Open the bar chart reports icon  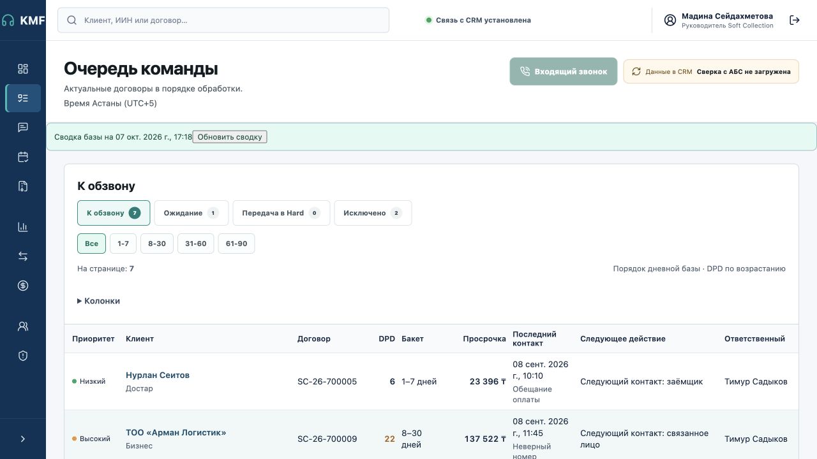coord(23,227)
